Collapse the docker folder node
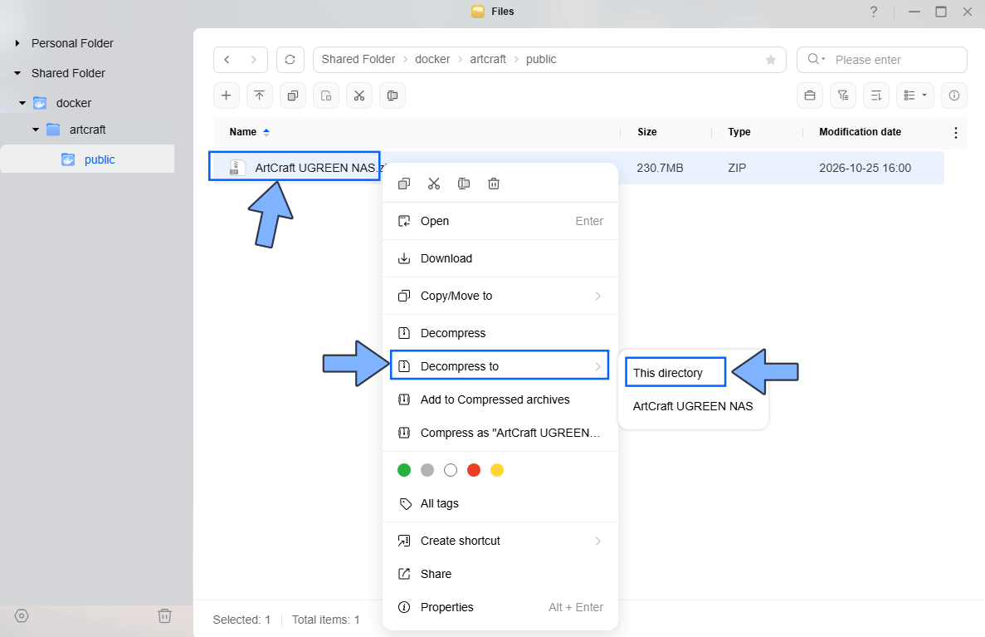985x637 pixels. [22, 103]
